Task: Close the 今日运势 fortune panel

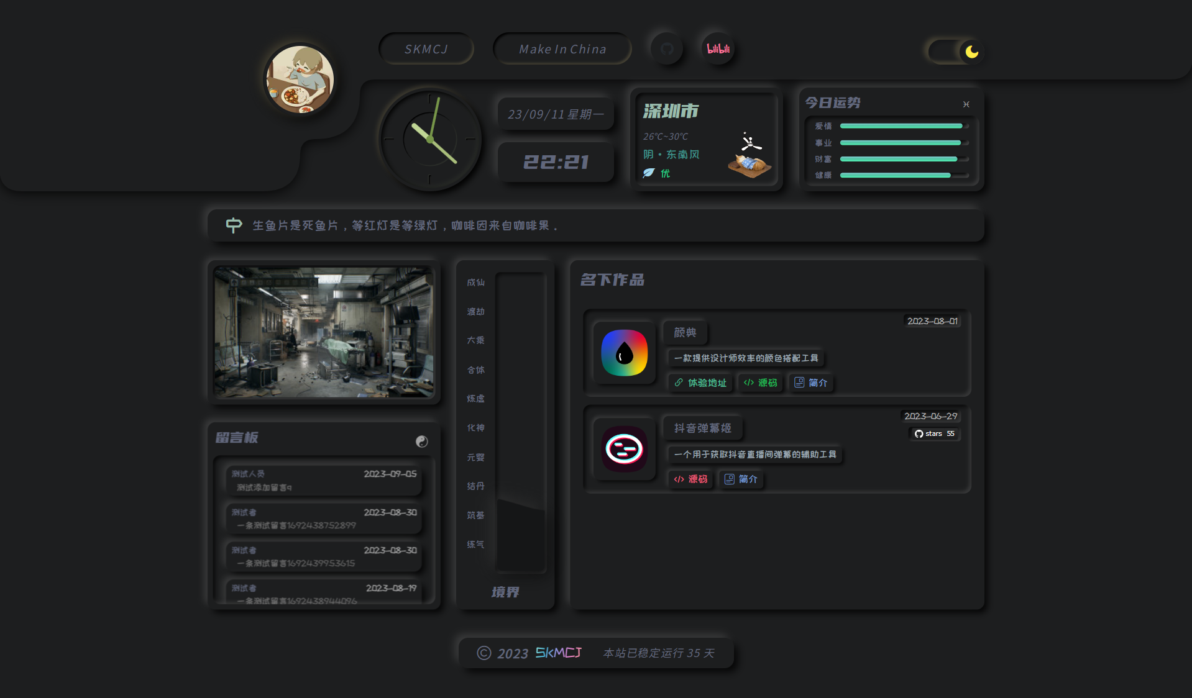Action: coord(966,104)
